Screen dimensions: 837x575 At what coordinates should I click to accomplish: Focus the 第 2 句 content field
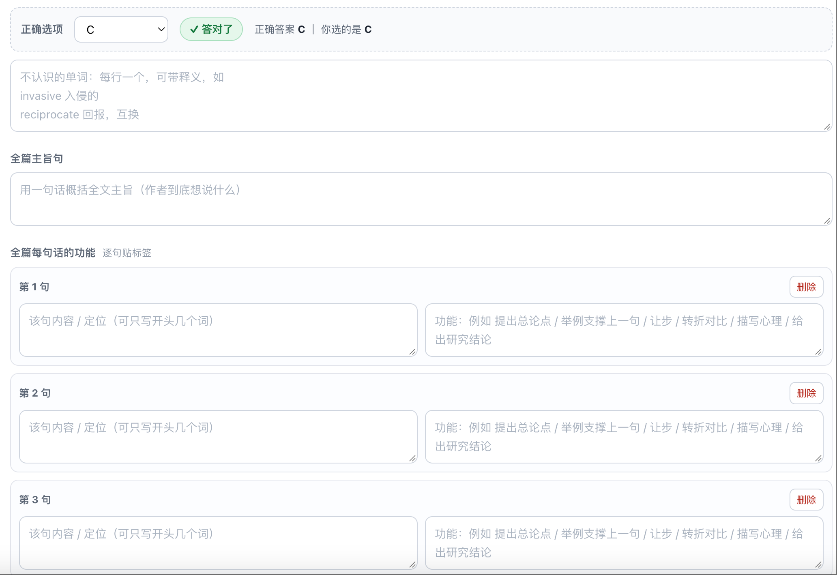coord(218,437)
